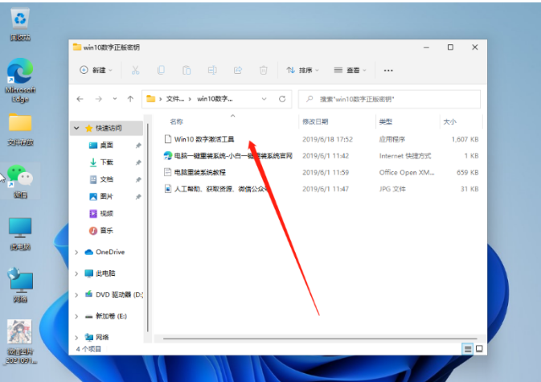Click the WeChat 微信 desktop icon
The width and height of the screenshot is (541, 382).
tap(20, 182)
